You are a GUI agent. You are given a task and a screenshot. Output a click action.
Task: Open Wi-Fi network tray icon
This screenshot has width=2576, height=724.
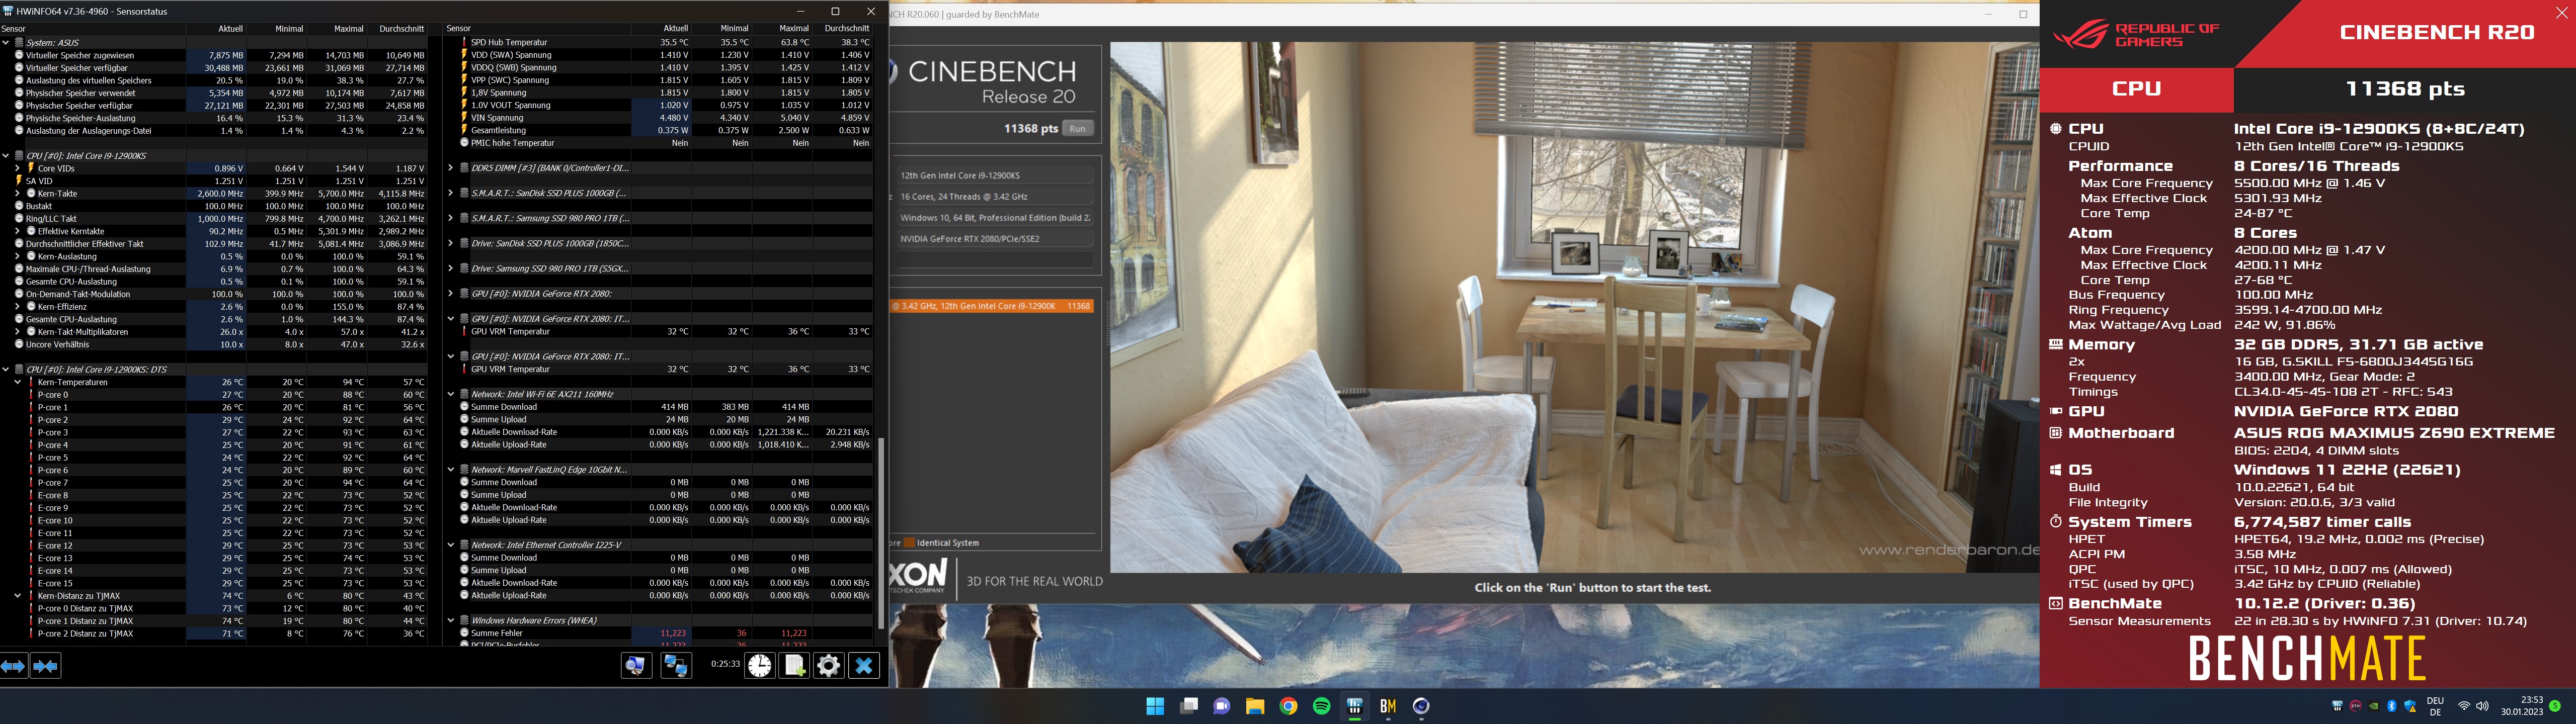(2464, 706)
